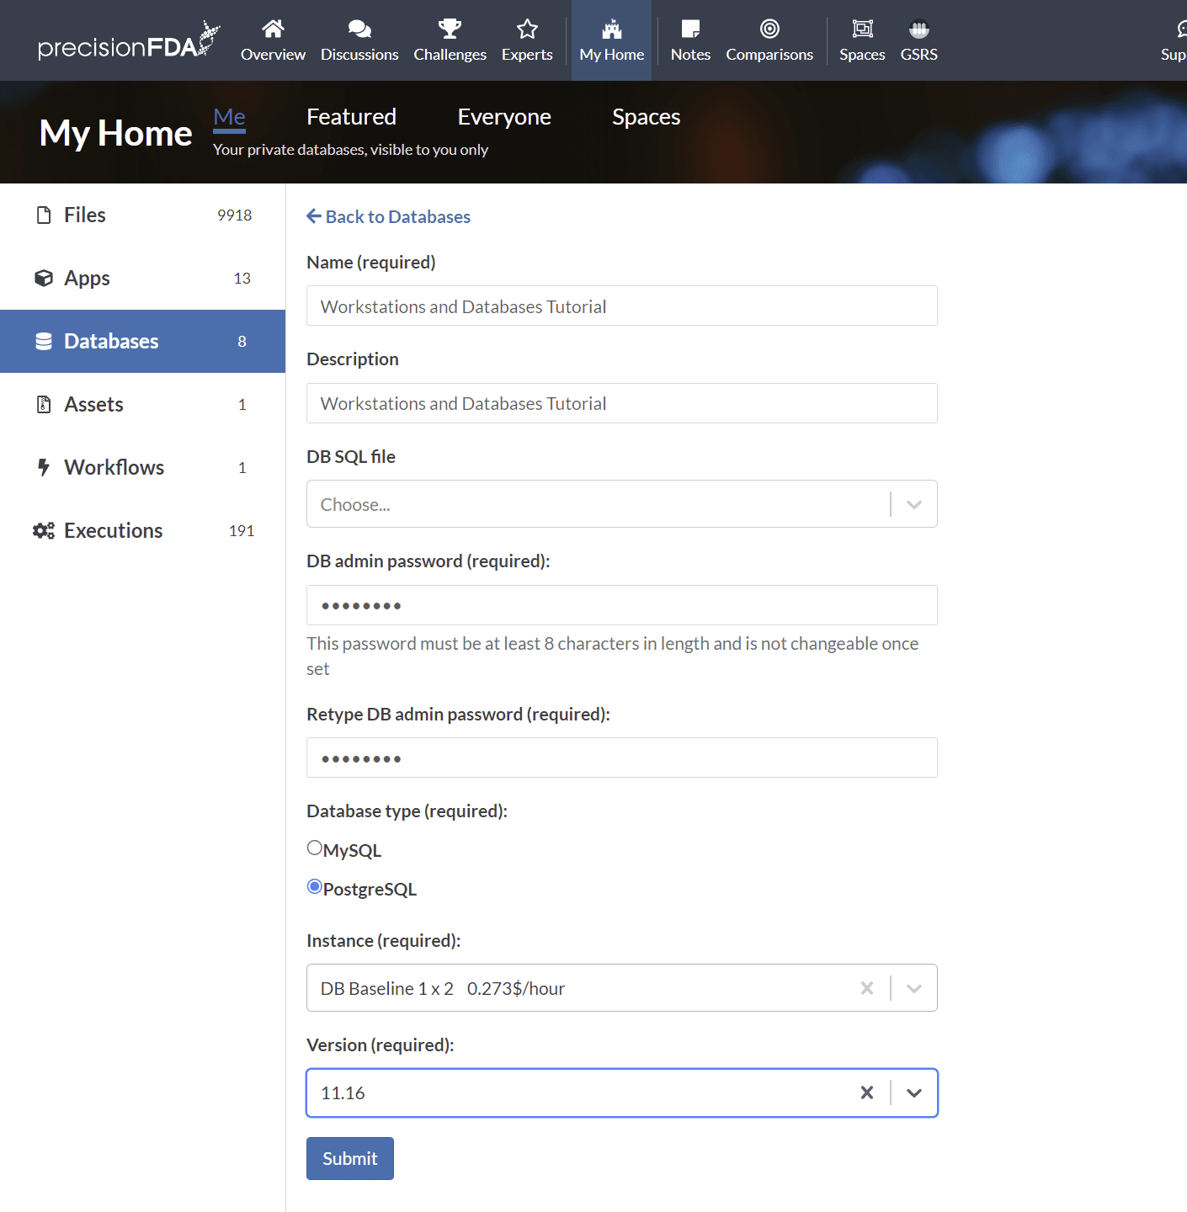The image size is (1187, 1212).
Task: Select the PostgreSQL radio button
Action: pyautogui.click(x=315, y=887)
